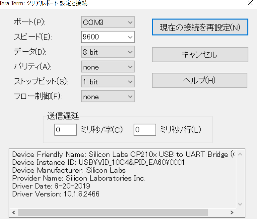Open the ストップビット (Stop bits) 1 bit dropdown
257x219 pixels.
(108, 82)
